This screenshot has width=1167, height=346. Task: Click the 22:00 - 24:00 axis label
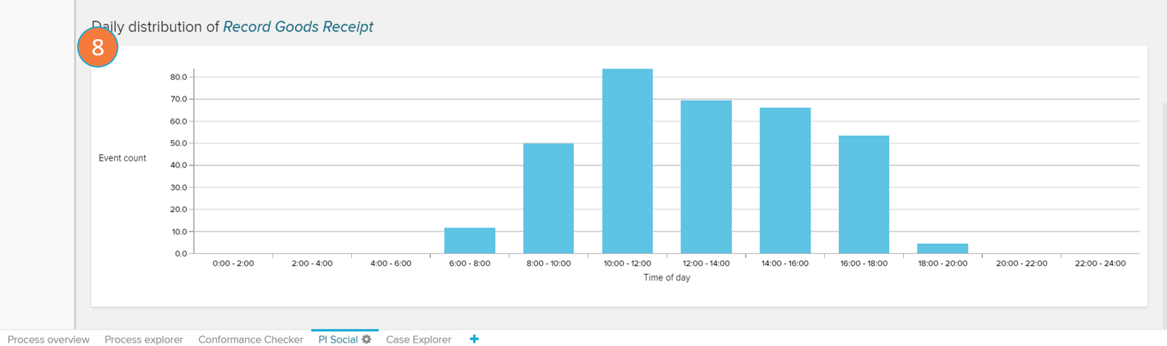point(1100,264)
